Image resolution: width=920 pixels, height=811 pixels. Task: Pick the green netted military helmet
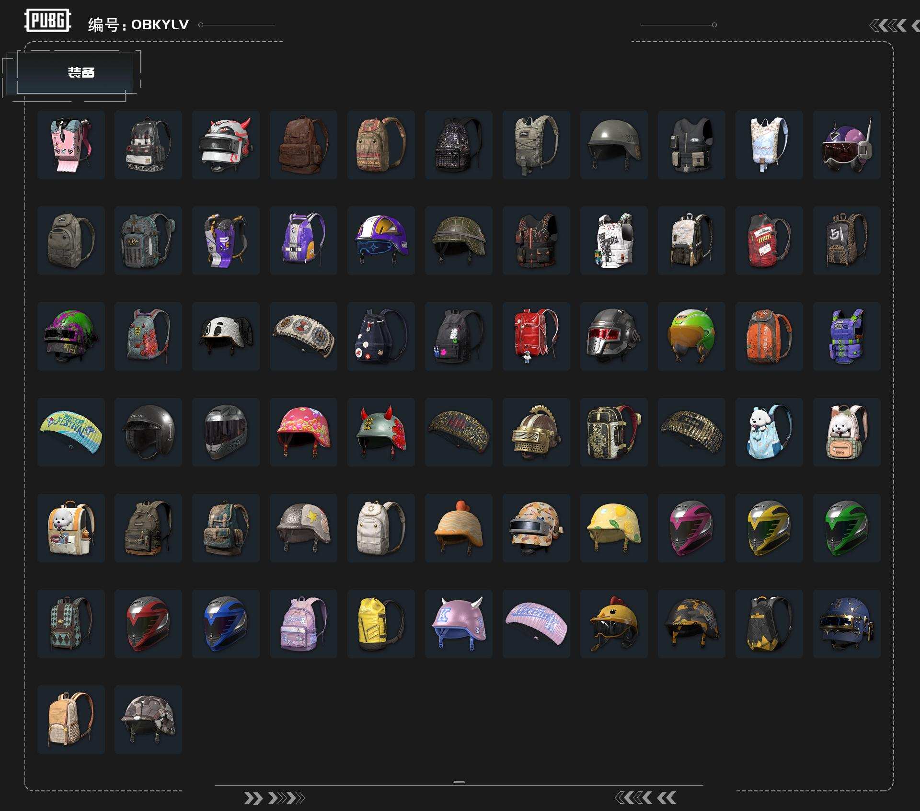tap(459, 240)
